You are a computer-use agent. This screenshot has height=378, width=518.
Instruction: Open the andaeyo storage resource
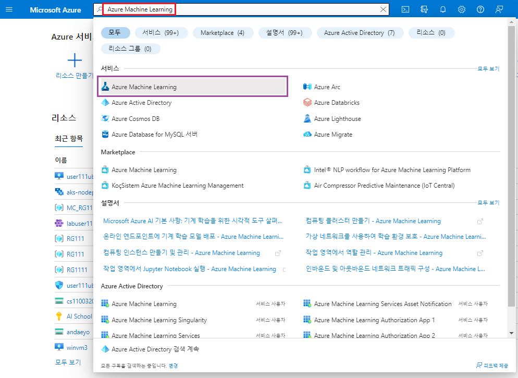[72, 332]
